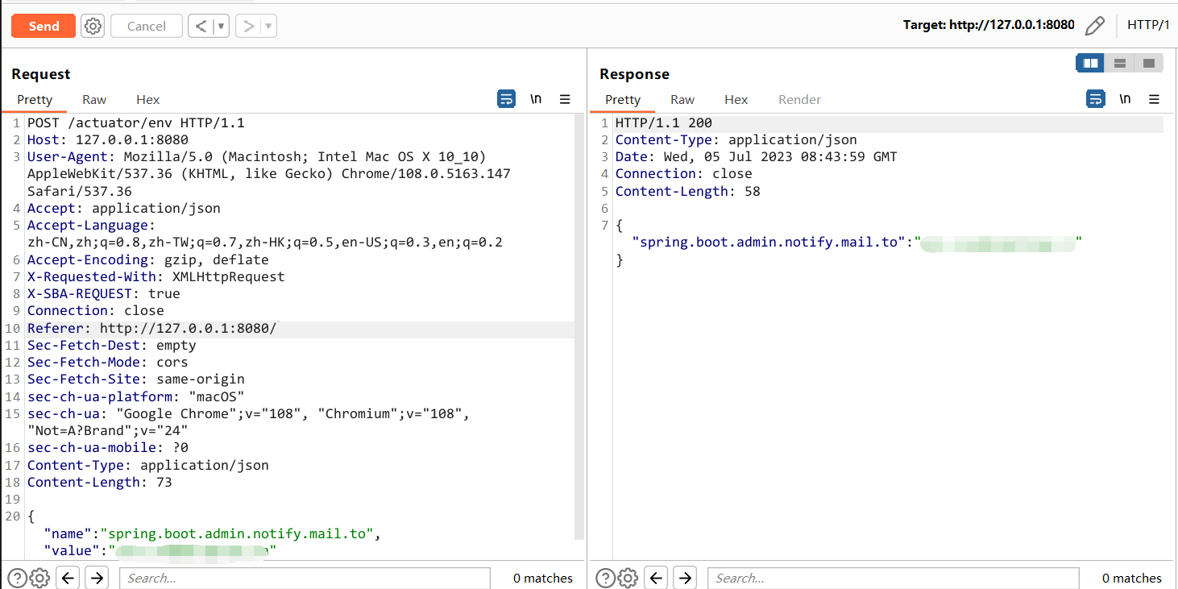This screenshot has width=1178, height=589.
Task: Select the Request Hex tab
Action: pos(148,99)
